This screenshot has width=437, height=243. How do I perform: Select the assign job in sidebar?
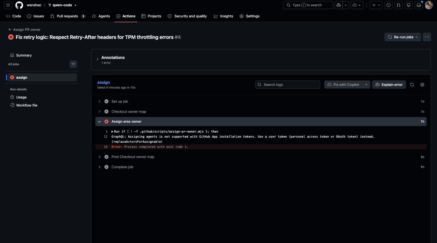[x=42, y=78]
